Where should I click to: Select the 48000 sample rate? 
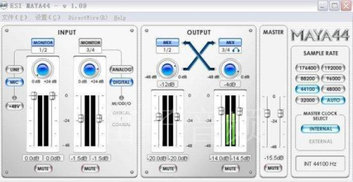(x=333, y=89)
